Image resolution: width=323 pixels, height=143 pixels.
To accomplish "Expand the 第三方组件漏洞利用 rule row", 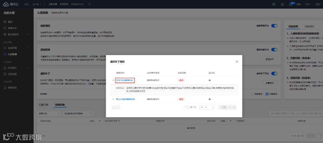I will click(x=113, y=99).
